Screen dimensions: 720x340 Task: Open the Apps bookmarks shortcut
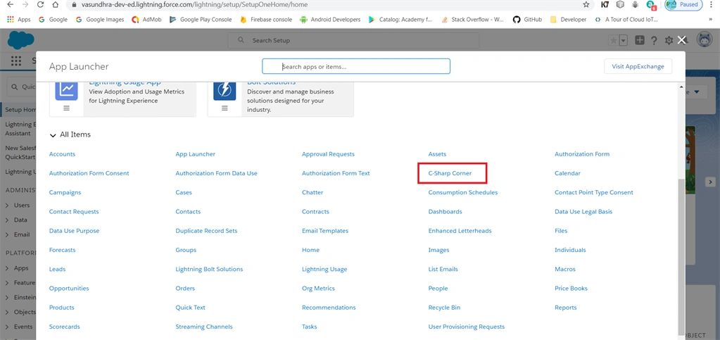coord(19,20)
